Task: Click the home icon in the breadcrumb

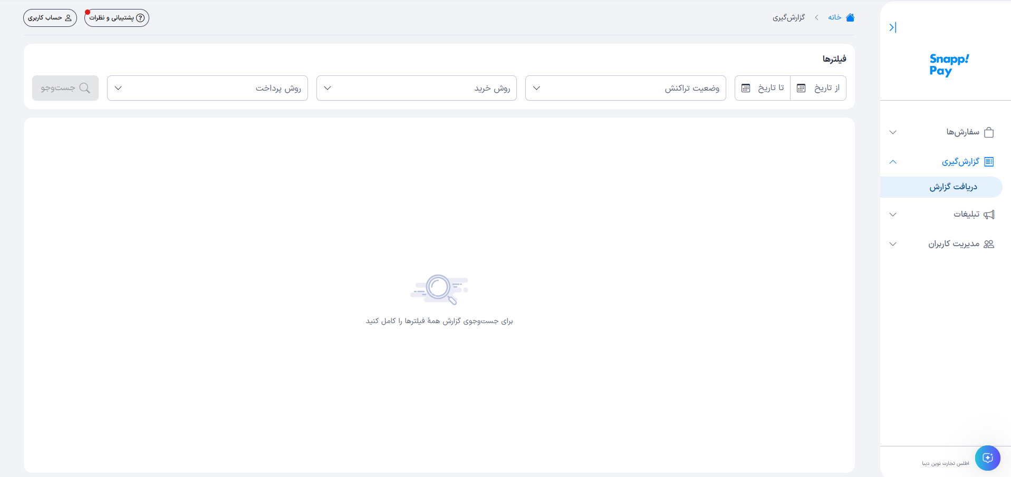Action: 850,17
